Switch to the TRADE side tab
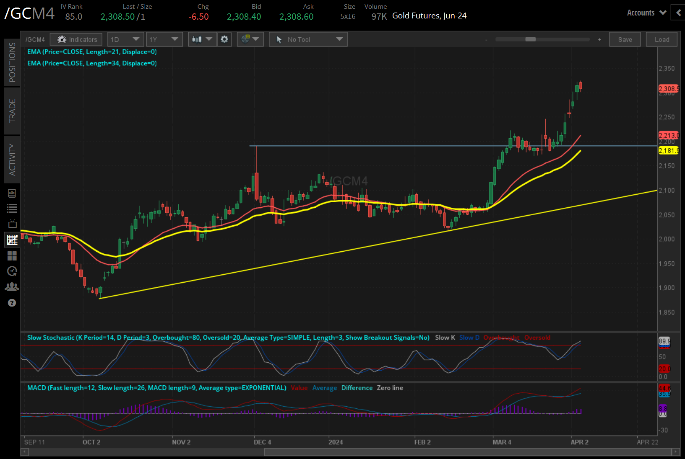The height and width of the screenshot is (459, 685). 12,111
